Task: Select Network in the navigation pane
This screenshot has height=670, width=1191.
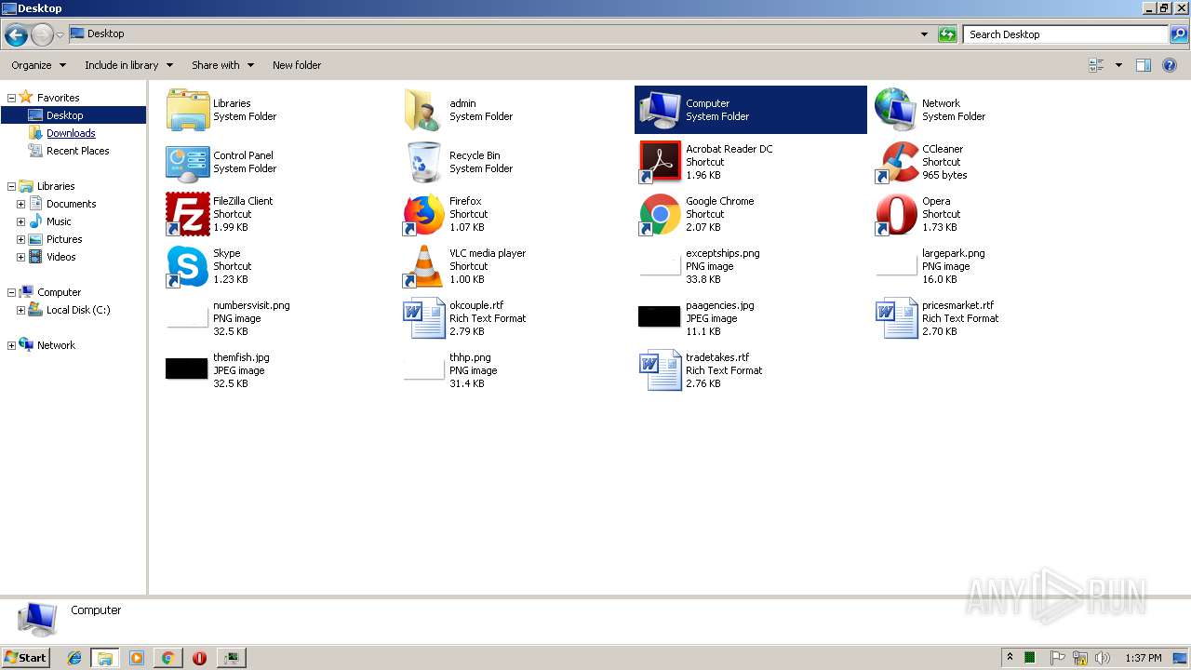Action: point(56,345)
